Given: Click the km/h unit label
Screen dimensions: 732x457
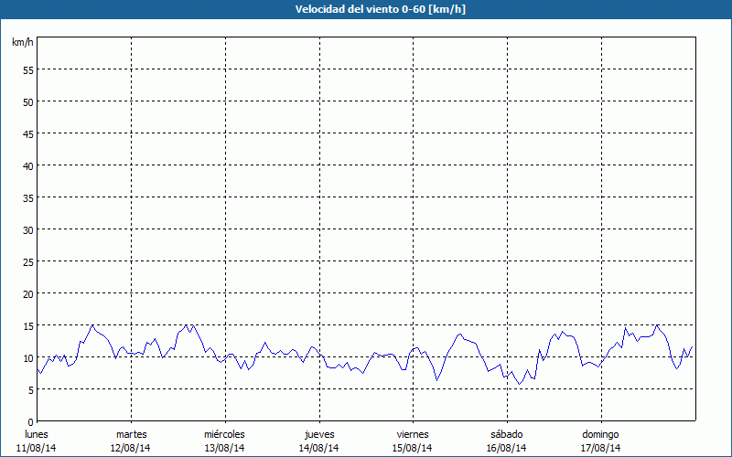Looking at the screenshot, I should [x=23, y=42].
